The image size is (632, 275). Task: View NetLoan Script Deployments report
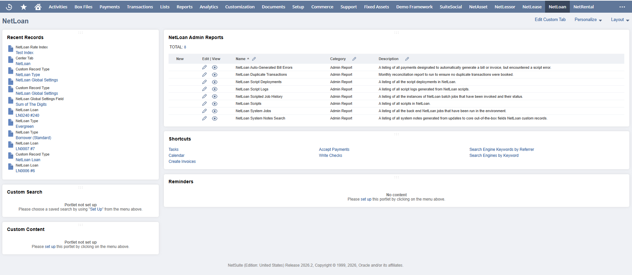tap(215, 82)
